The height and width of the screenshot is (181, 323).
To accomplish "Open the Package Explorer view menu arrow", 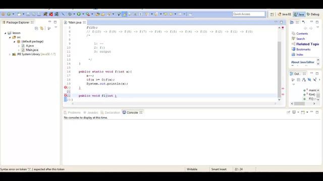I will click(56, 27).
